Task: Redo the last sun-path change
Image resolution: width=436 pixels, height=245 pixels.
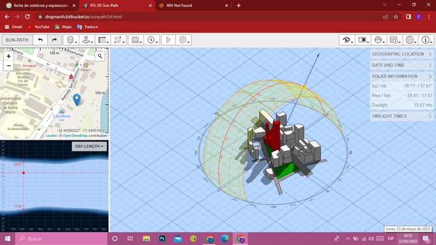Action: click(54, 40)
